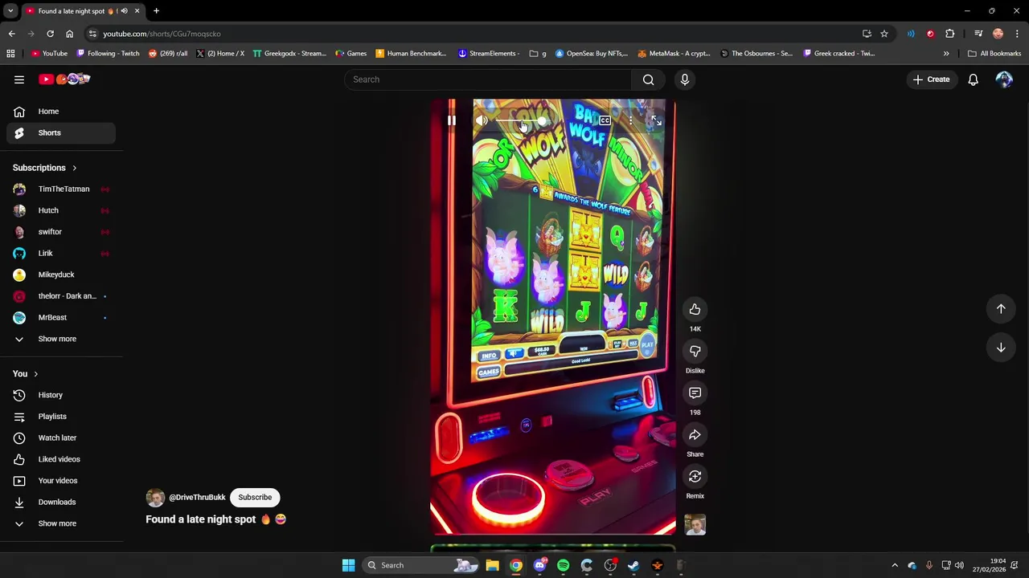
Task: Open Hutch subscription channel
Action: 61,210
